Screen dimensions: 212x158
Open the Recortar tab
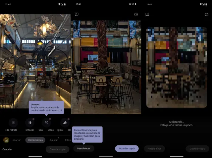17,140
